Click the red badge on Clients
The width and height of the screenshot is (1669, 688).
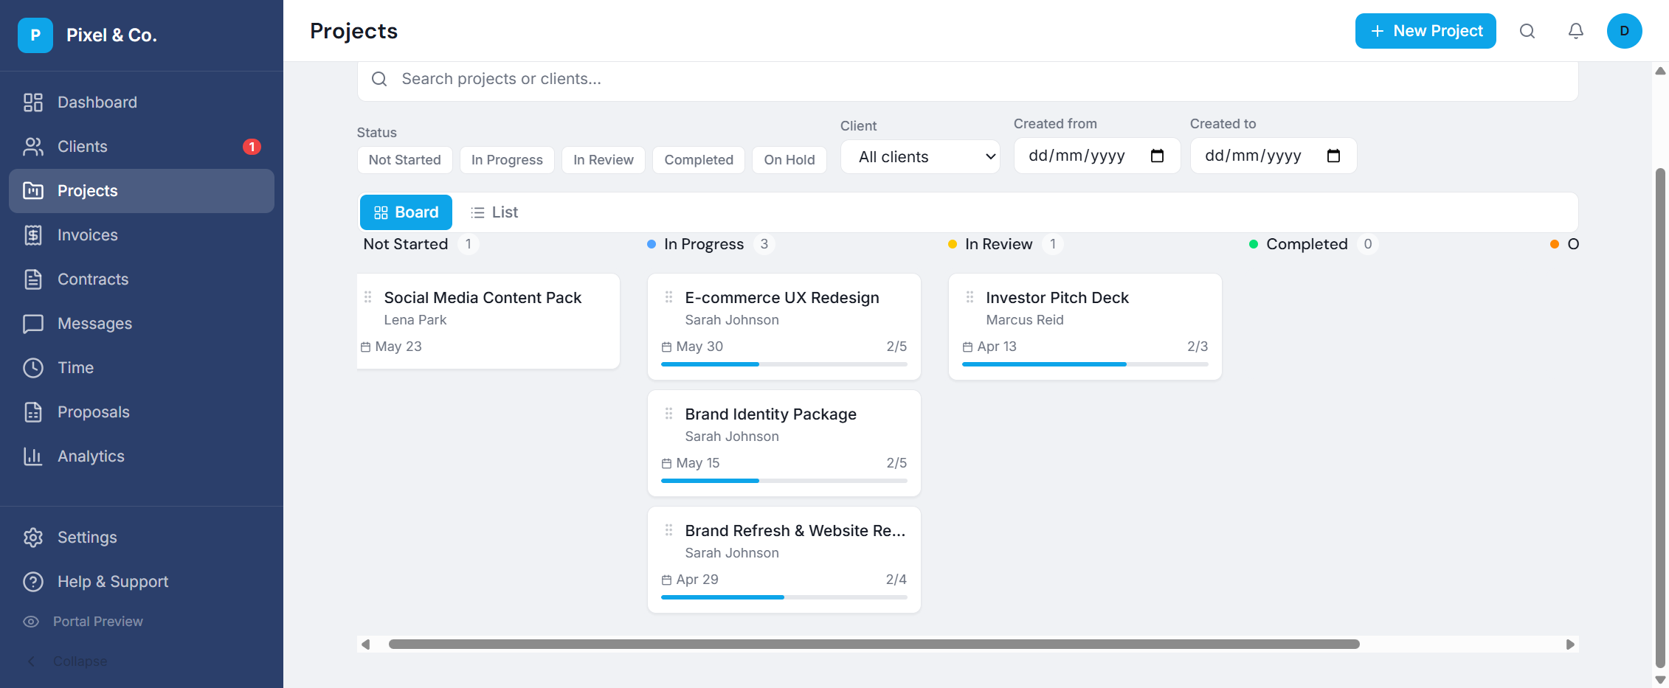point(252,147)
